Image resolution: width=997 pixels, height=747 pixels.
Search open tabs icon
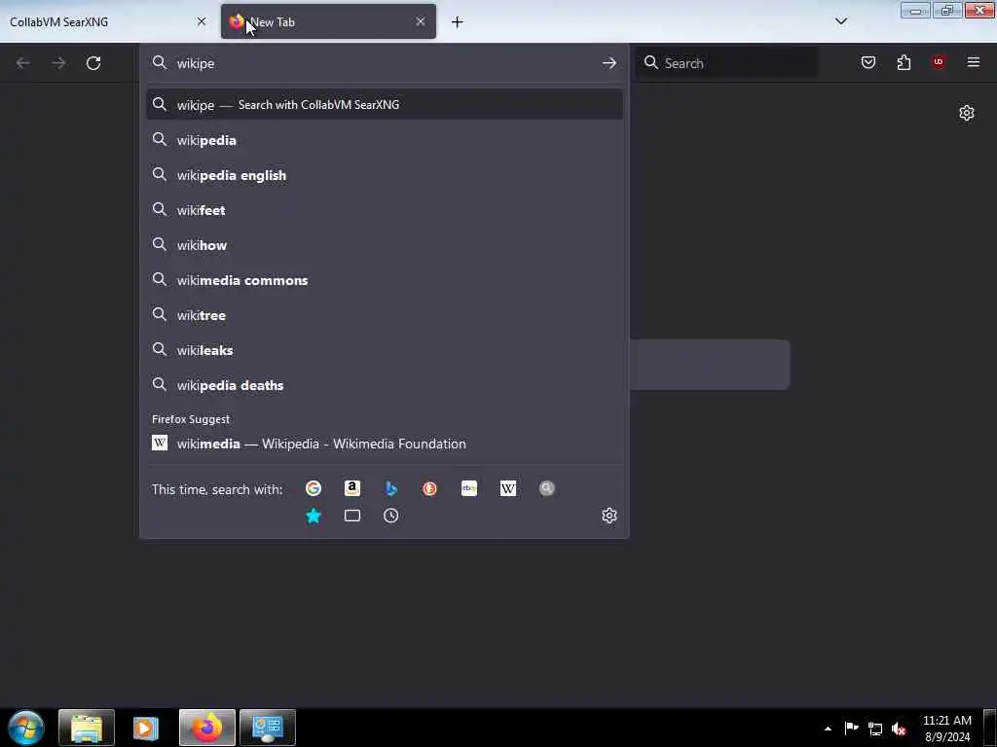coord(352,516)
